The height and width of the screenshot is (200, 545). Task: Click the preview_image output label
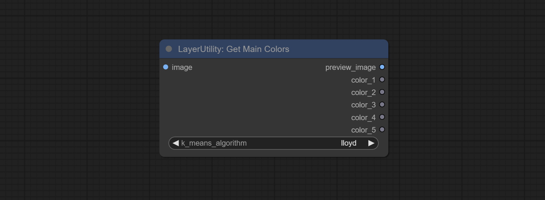(350, 67)
